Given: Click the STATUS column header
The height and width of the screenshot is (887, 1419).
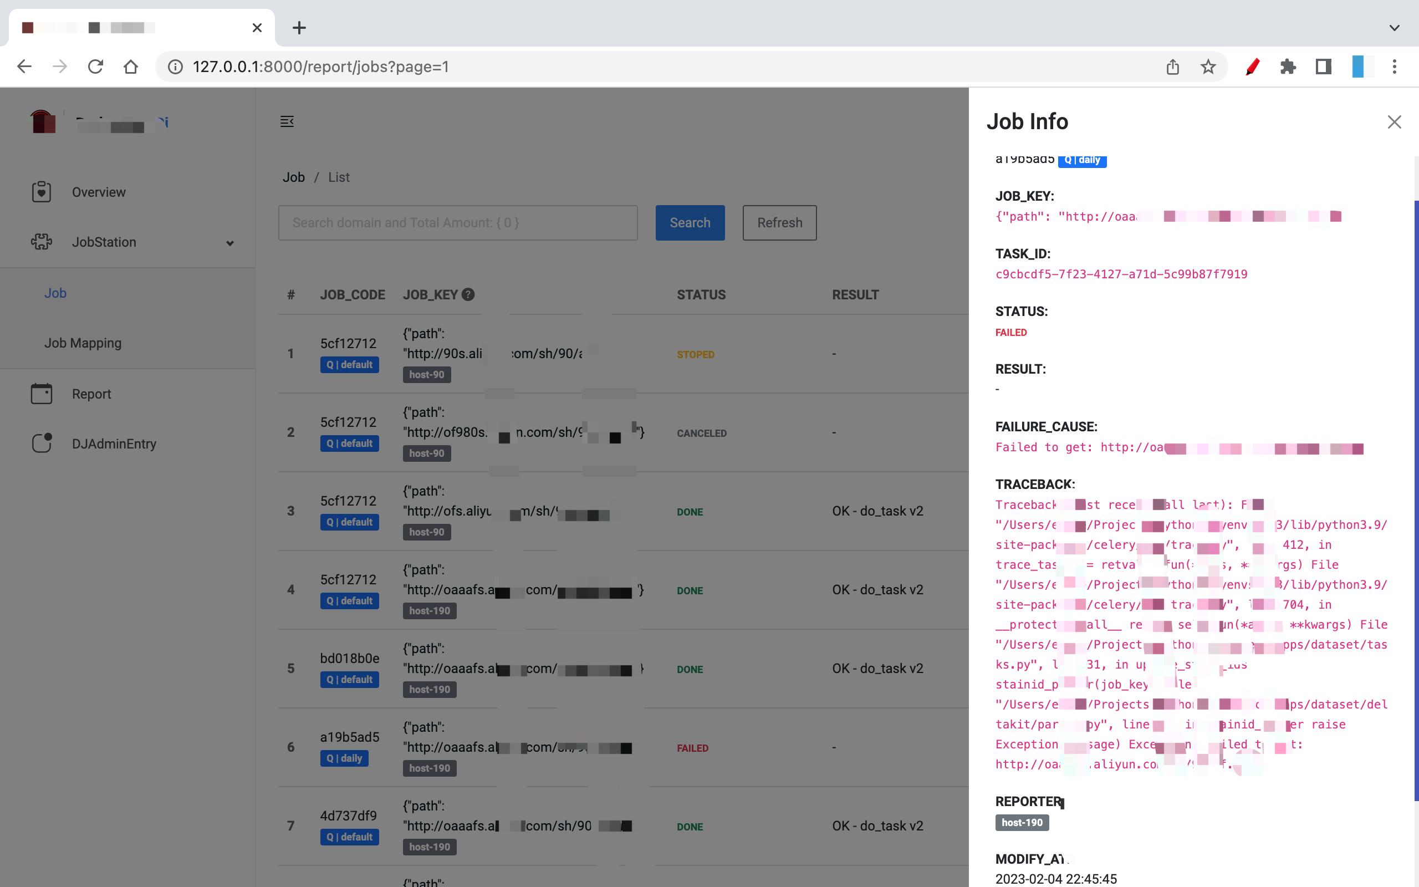Looking at the screenshot, I should [x=701, y=294].
